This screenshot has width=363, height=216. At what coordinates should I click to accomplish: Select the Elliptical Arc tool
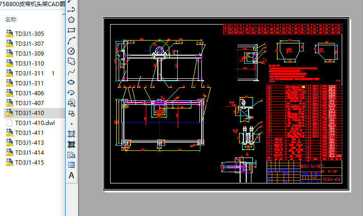click(71, 92)
